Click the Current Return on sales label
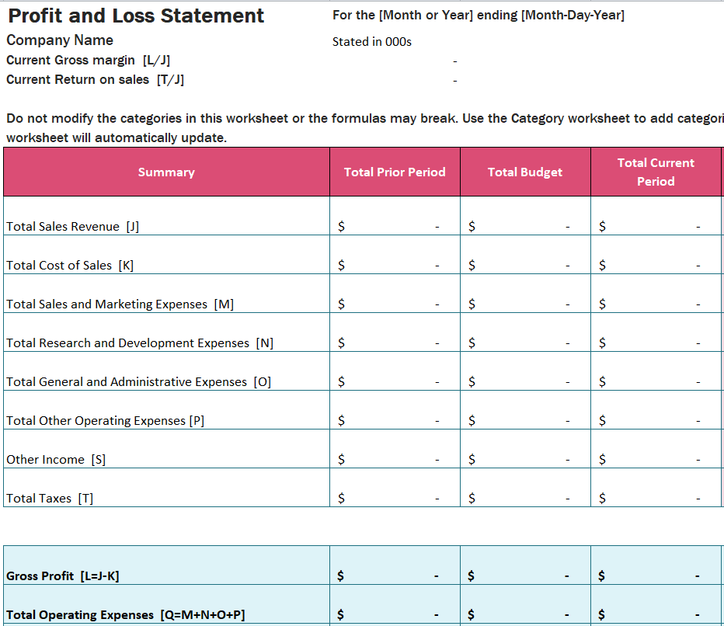The image size is (724, 626). point(95,79)
